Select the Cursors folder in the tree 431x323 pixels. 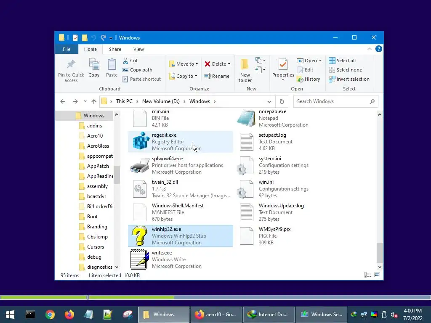pyautogui.click(x=92, y=247)
